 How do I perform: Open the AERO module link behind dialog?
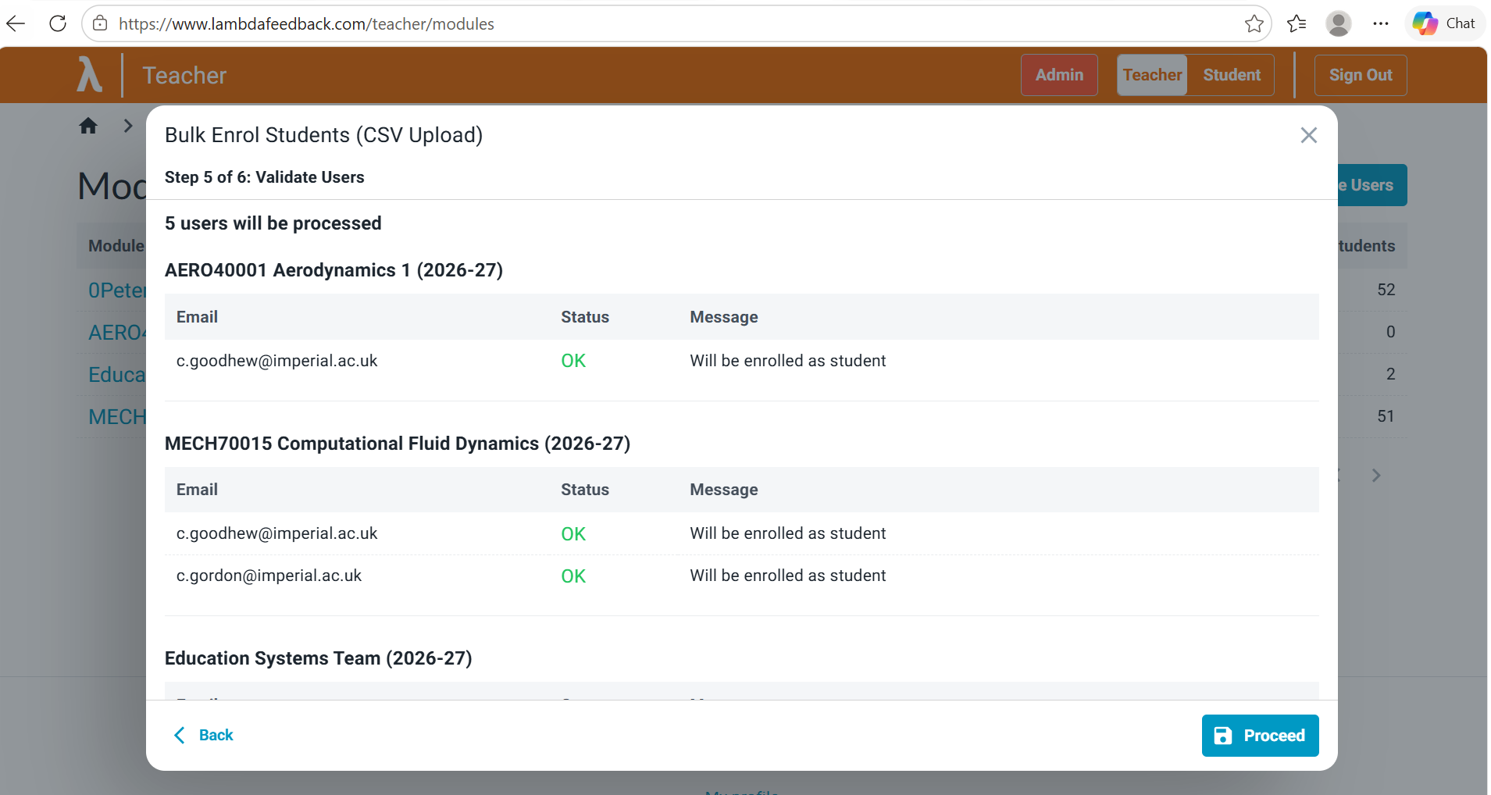point(117,333)
